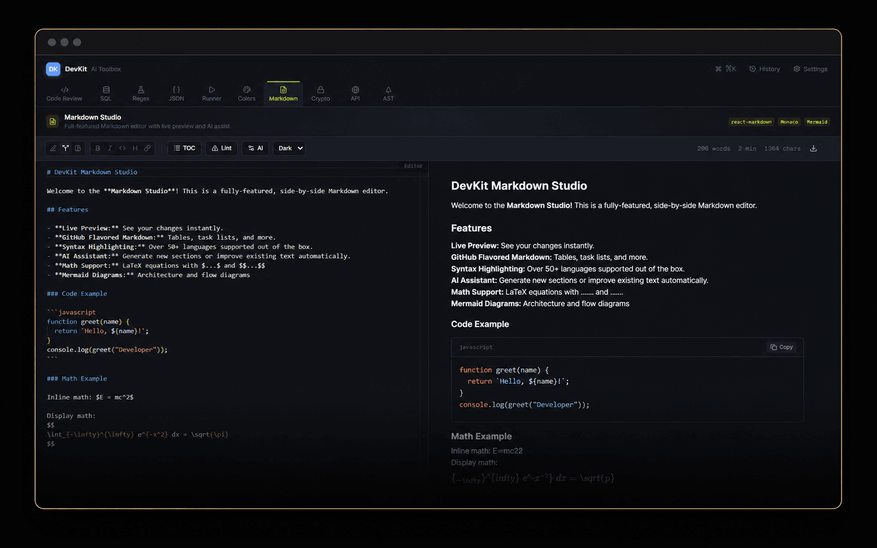
Task: Click the 'Mermaid Diagrams:' line in preview
Action: [540, 304]
